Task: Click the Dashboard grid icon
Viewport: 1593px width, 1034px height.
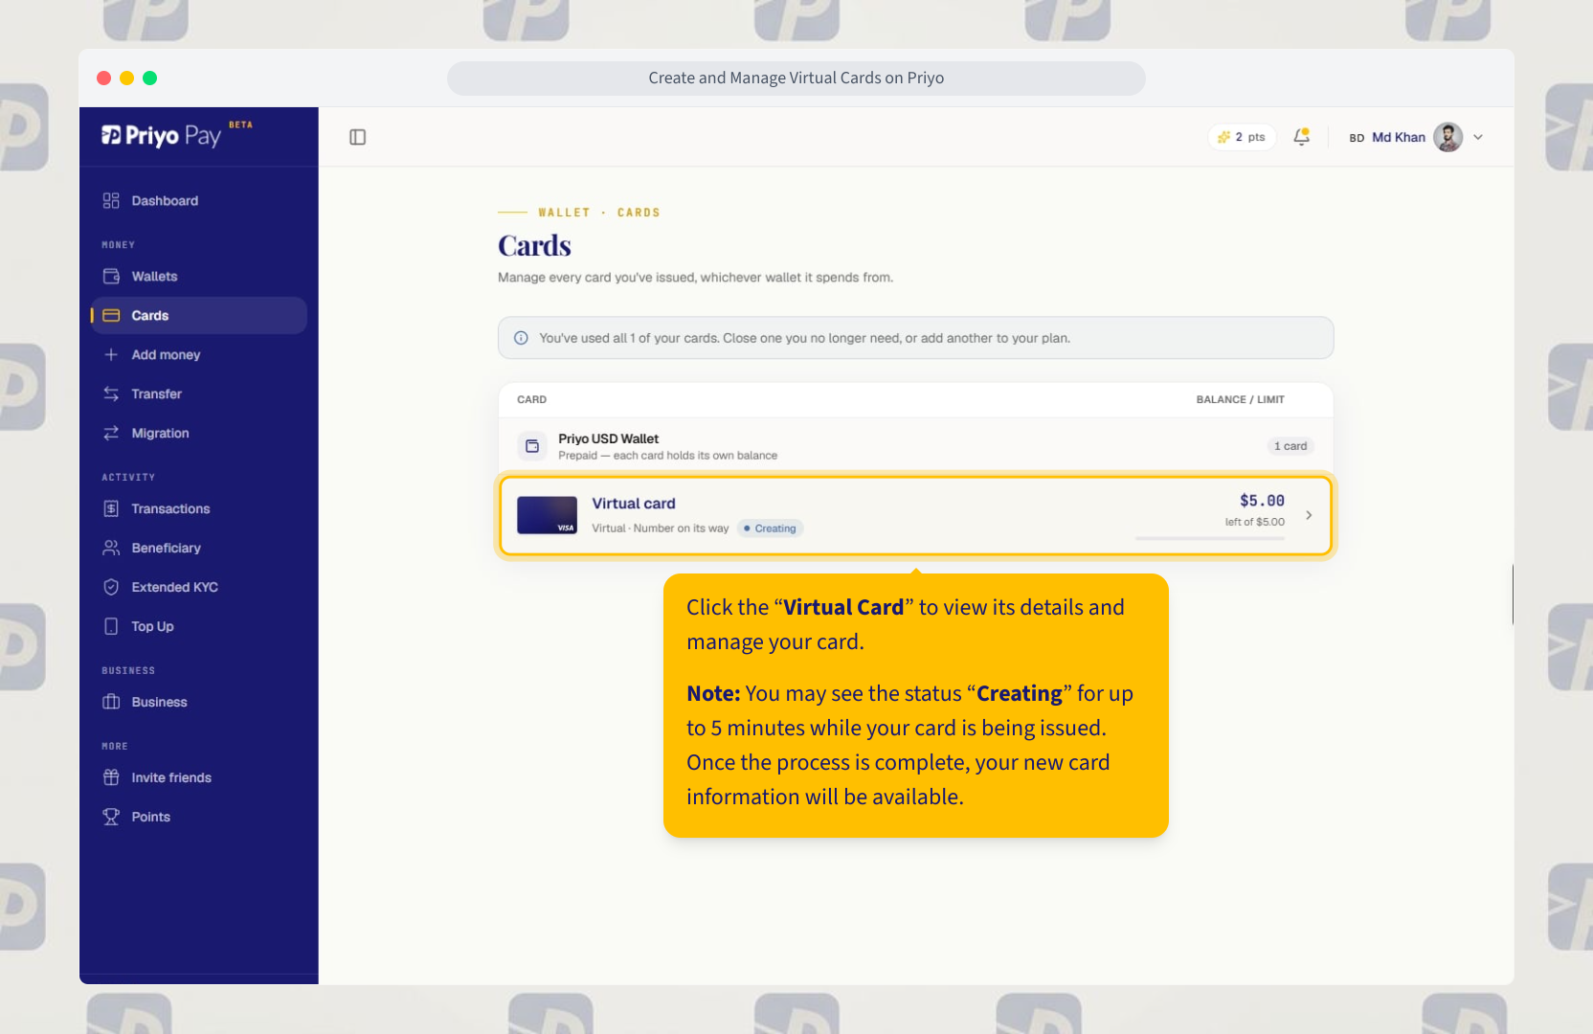Action: pos(111,200)
